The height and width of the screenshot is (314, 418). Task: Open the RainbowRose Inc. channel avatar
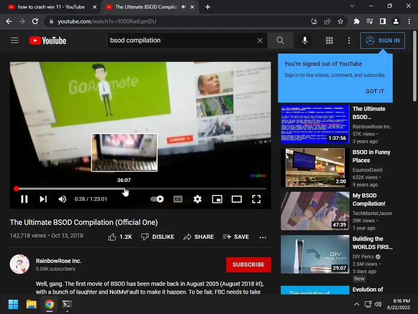tap(20, 264)
